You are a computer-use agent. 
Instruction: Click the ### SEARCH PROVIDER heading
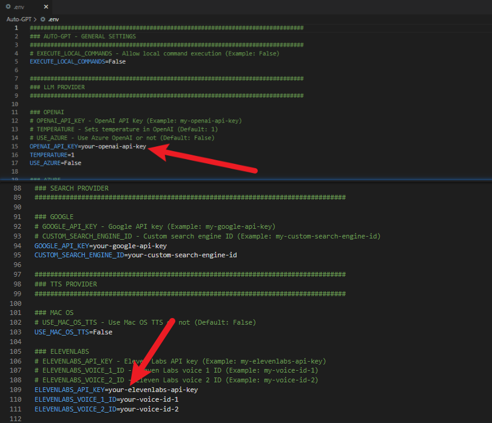click(72, 188)
